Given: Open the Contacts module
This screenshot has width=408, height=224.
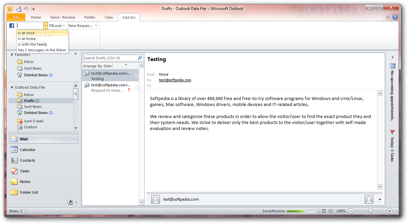Looking at the screenshot, I should coord(44,160).
